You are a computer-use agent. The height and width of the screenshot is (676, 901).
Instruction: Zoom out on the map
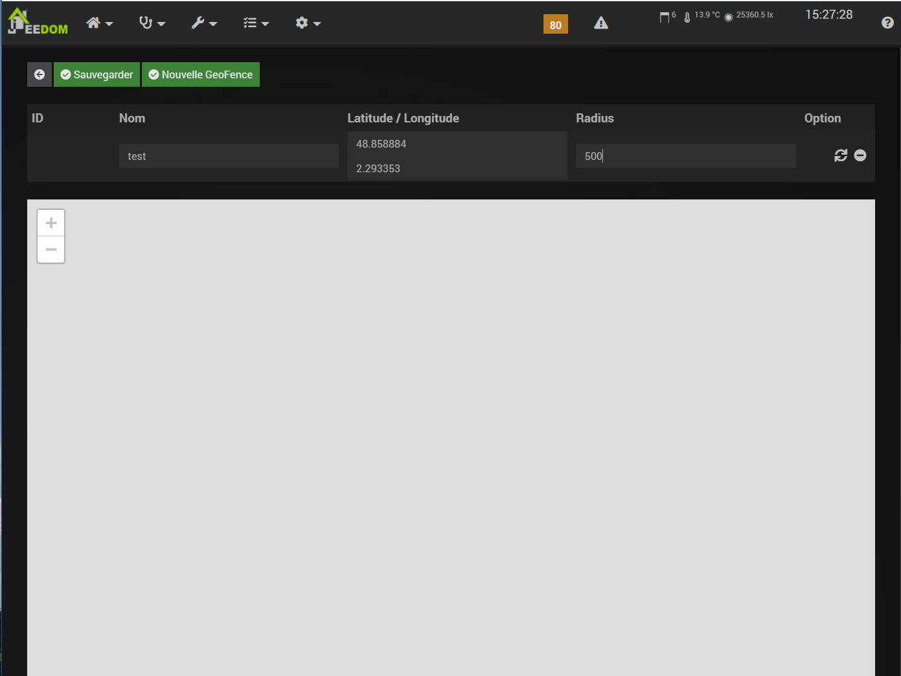[x=51, y=250]
